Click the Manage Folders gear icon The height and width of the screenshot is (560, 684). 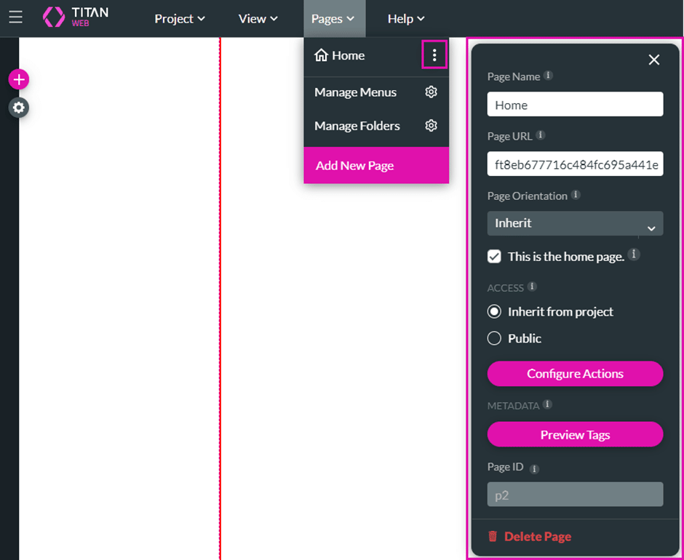click(432, 126)
